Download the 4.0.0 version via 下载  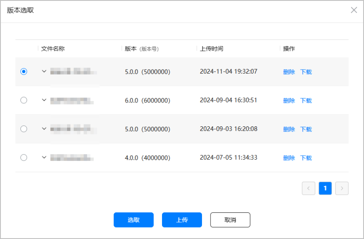(x=306, y=158)
